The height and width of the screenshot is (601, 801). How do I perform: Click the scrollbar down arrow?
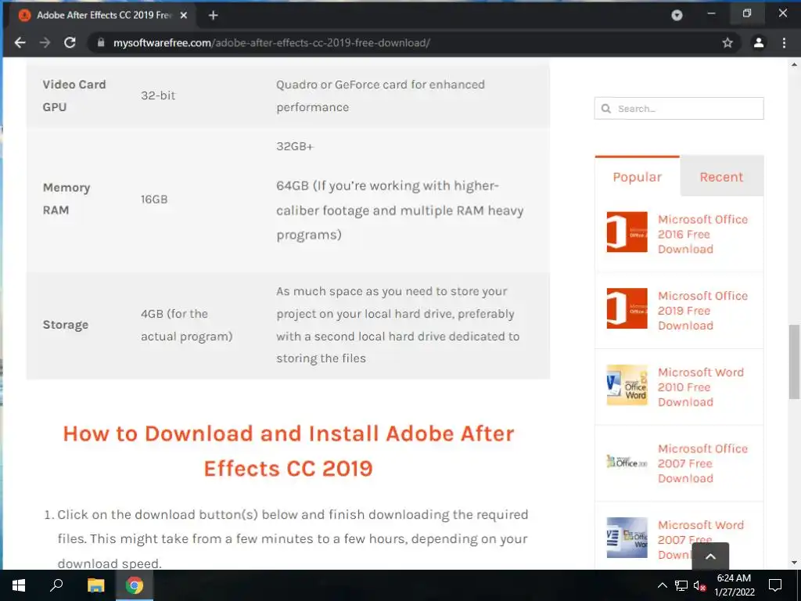(x=794, y=563)
